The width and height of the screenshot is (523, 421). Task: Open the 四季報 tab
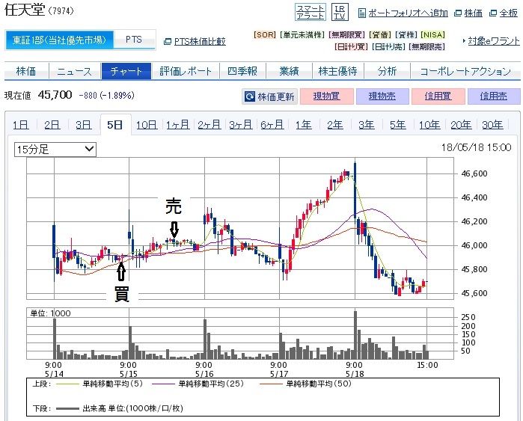pos(242,71)
